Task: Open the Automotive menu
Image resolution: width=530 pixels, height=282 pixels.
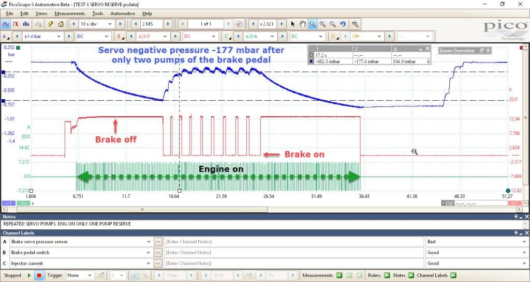Action: click(x=123, y=13)
